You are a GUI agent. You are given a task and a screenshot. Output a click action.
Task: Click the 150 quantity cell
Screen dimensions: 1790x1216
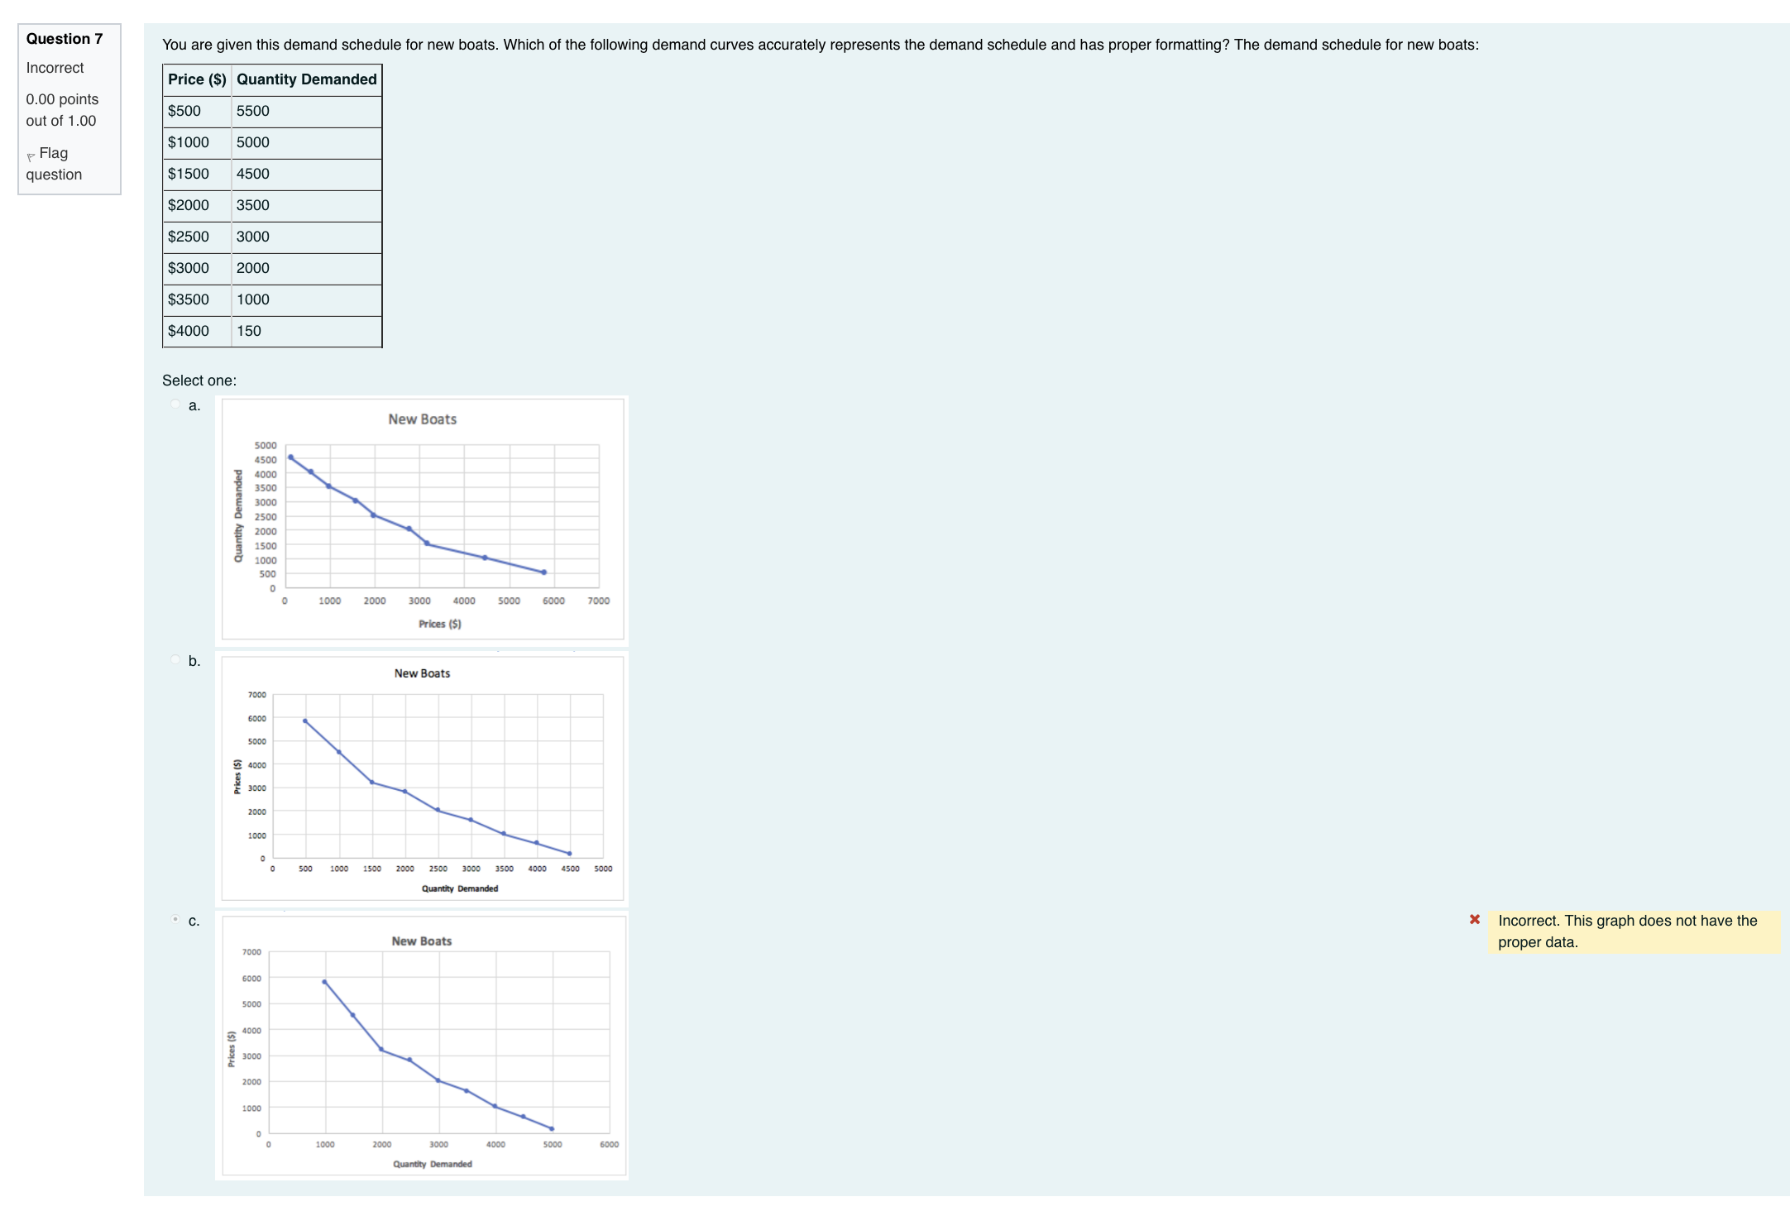(x=249, y=331)
